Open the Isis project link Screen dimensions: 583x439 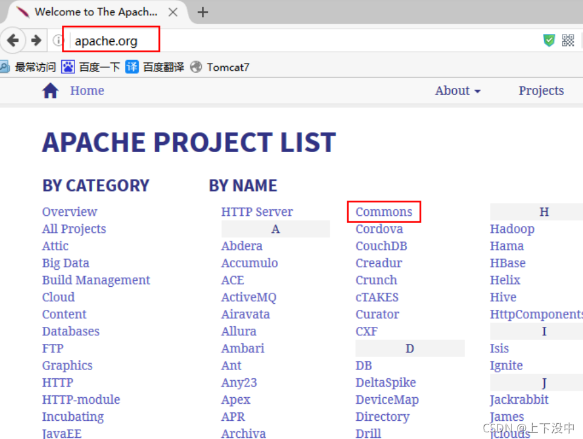pos(499,349)
